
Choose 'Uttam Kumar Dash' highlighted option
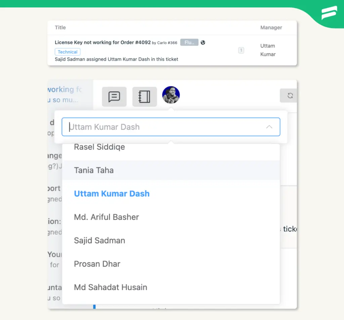[112, 194]
